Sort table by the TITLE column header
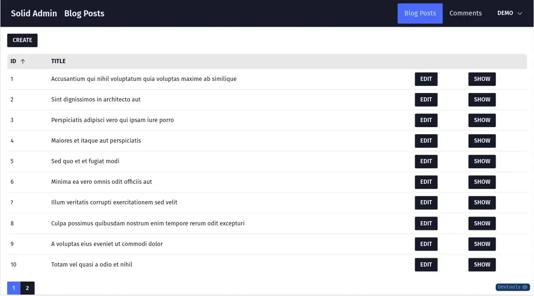 tap(58, 61)
